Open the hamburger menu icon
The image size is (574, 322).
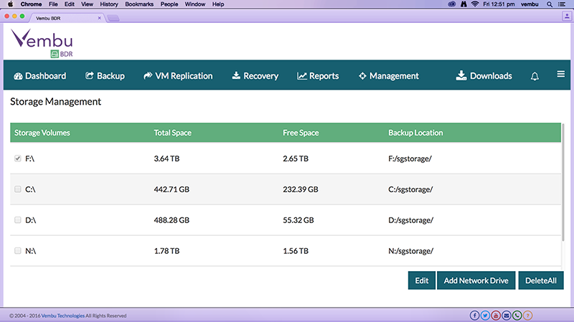pyautogui.click(x=561, y=75)
